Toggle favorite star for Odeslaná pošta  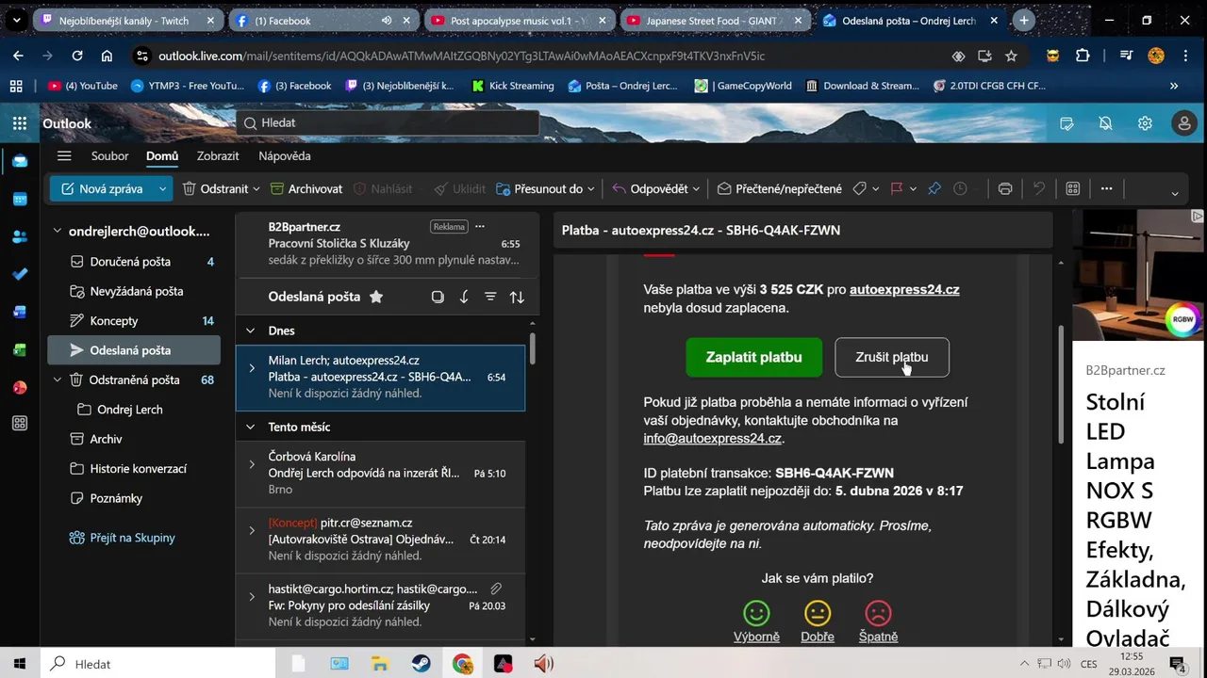pos(376,297)
